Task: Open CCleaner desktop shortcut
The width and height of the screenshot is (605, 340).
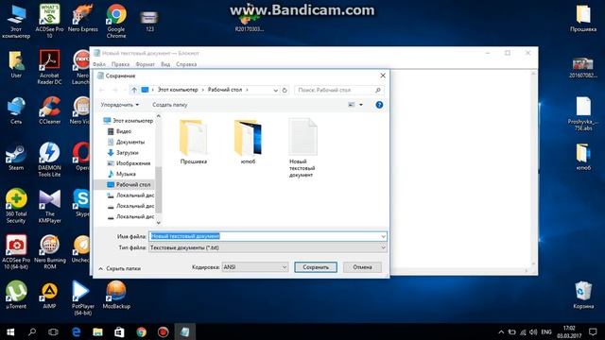Action: [49, 110]
